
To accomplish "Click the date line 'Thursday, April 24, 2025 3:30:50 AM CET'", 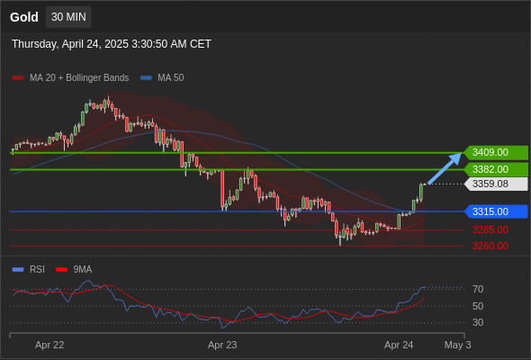I will click(112, 44).
